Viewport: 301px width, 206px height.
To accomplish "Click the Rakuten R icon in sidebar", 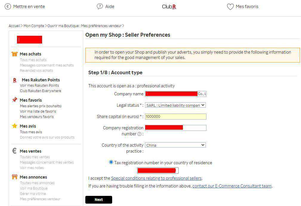I will [x=15, y=80].
